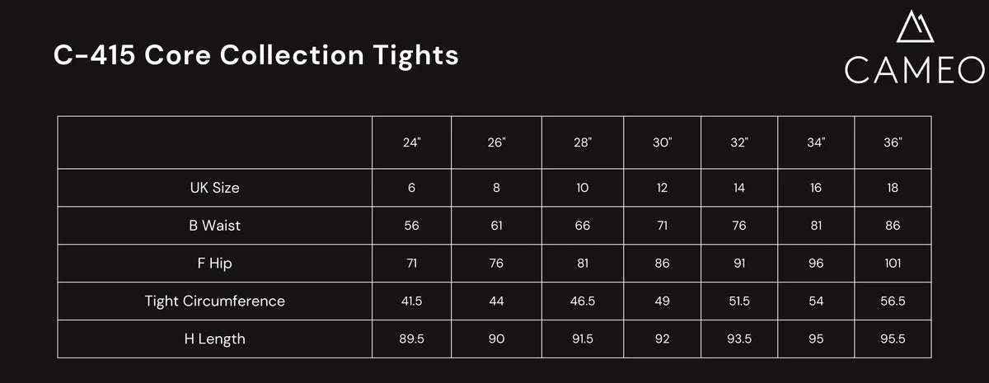Screen dimensions: 989x383
Task: Click the UK Size row label
Action: point(214,188)
